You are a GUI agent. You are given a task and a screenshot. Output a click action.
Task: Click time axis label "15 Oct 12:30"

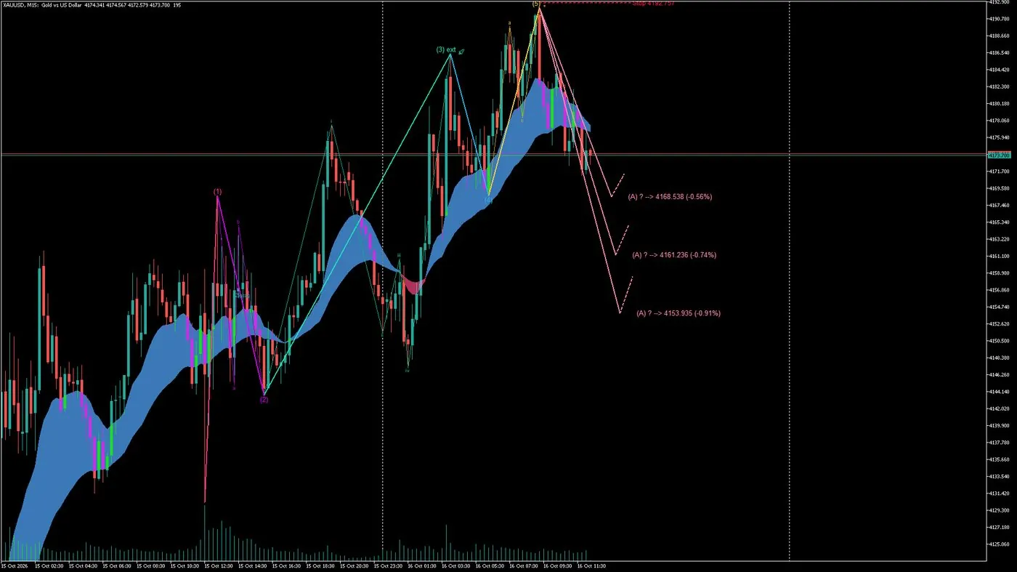219,565
